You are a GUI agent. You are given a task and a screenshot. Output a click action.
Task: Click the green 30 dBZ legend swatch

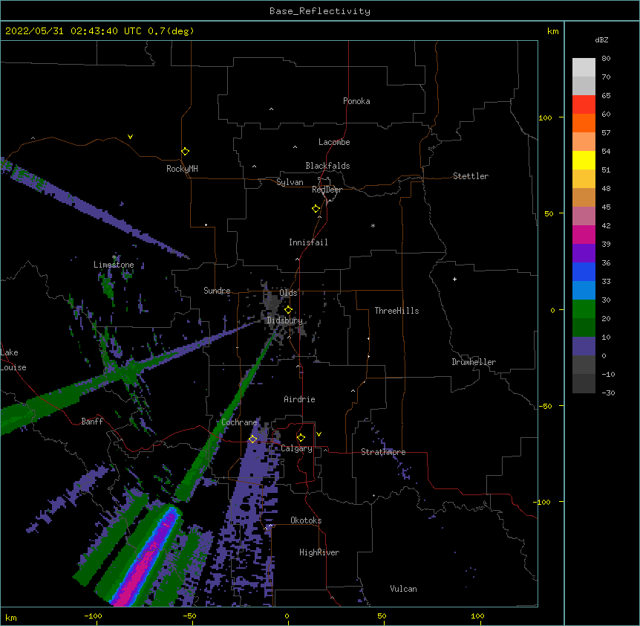(584, 309)
